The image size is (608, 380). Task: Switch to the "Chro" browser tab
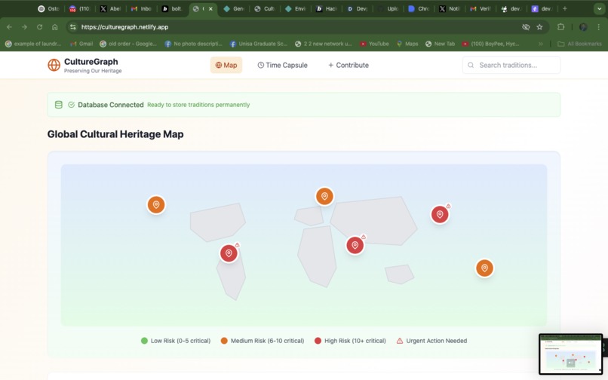419,8
